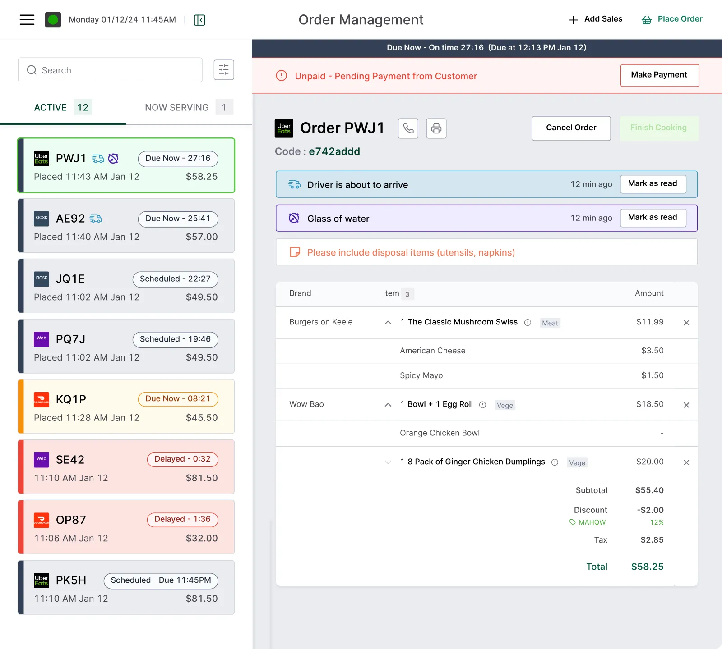Click the Kiosk icon on JQ1E card
Image resolution: width=722 pixels, height=649 pixels.
pyautogui.click(x=42, y=279)
